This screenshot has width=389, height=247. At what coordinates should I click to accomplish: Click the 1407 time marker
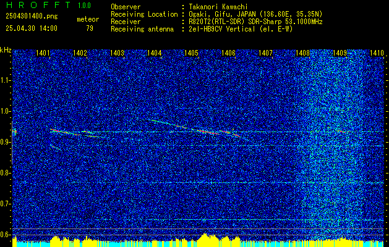pos(265,52)
